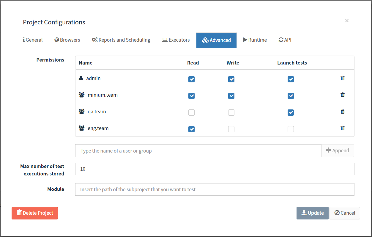Screen dimensions: 372x237
Task: Click the 'qa.team' name text
Action: (97, 112)
